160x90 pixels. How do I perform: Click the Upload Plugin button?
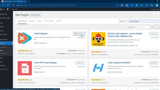[35, 15]
